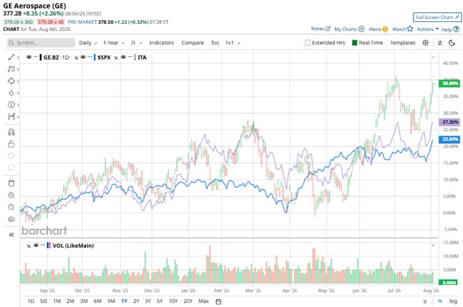This screenshot has width=463, height=307.
Task: Remove the VOL study with X
Action: tap(29, 246)
